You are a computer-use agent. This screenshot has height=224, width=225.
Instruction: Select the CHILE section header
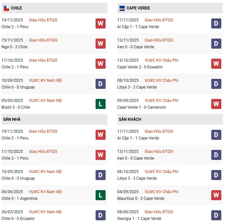pos(16,8)
